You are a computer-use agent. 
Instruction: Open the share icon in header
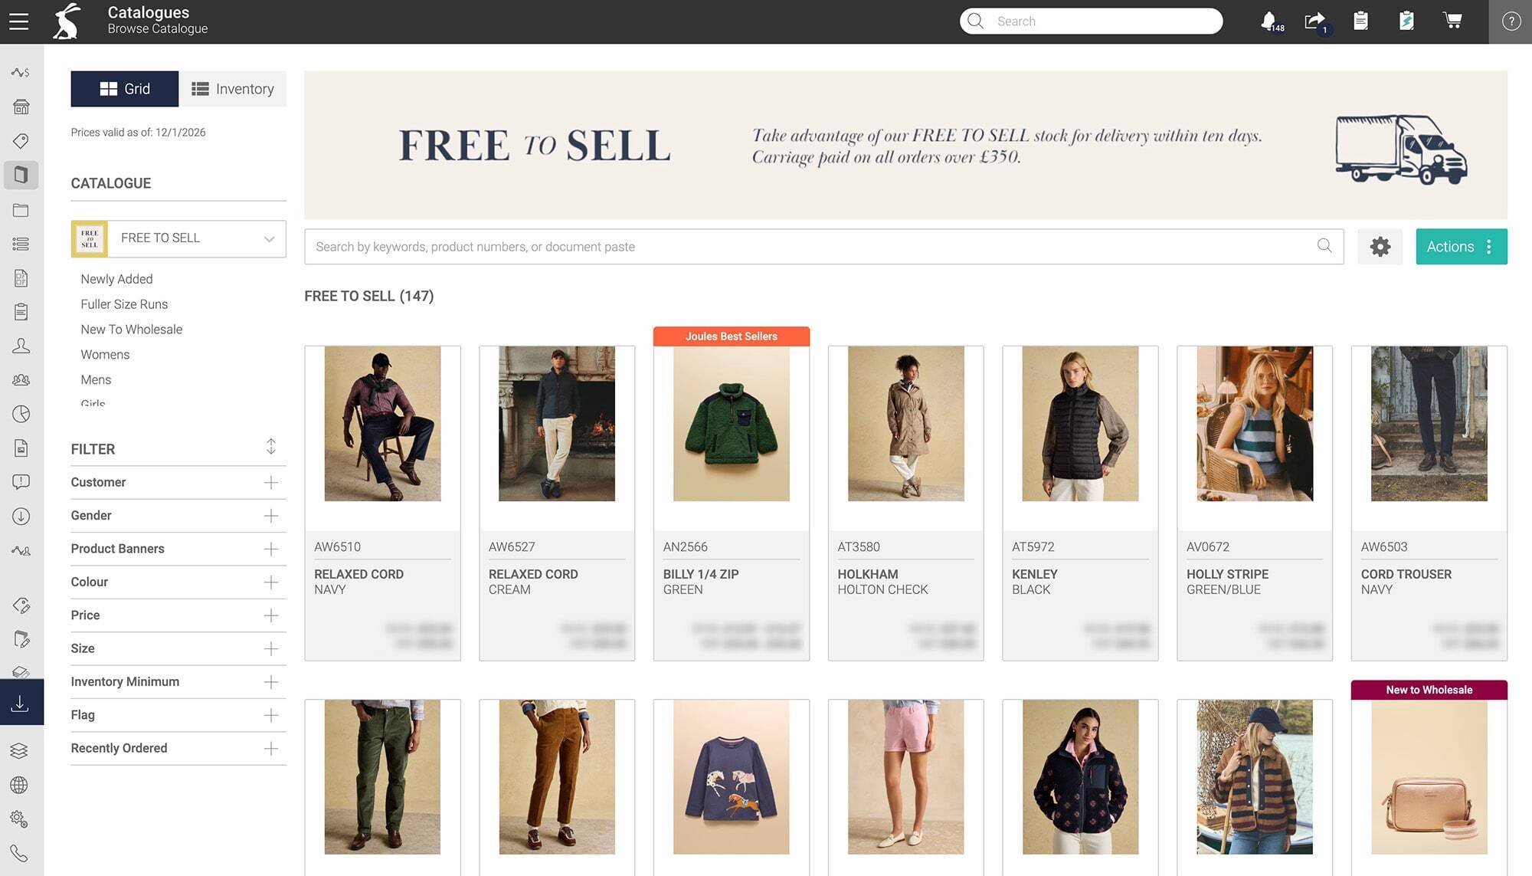tap(1314, 21)
